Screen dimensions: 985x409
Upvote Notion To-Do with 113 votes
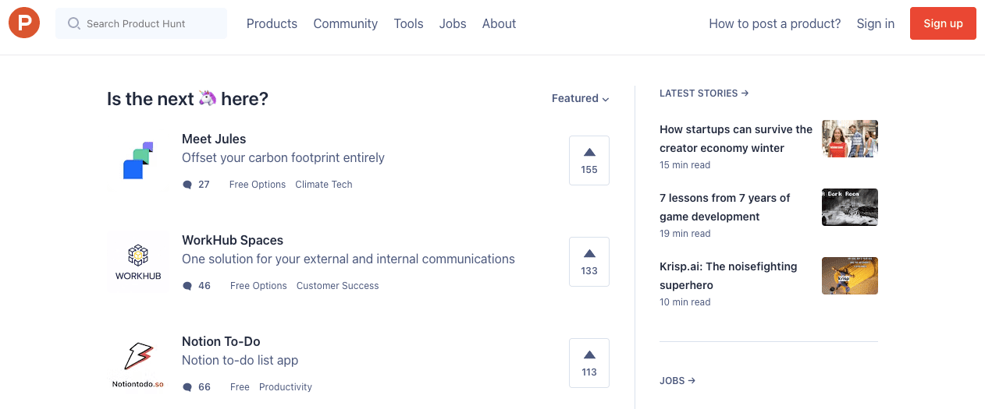pos(589,363)
